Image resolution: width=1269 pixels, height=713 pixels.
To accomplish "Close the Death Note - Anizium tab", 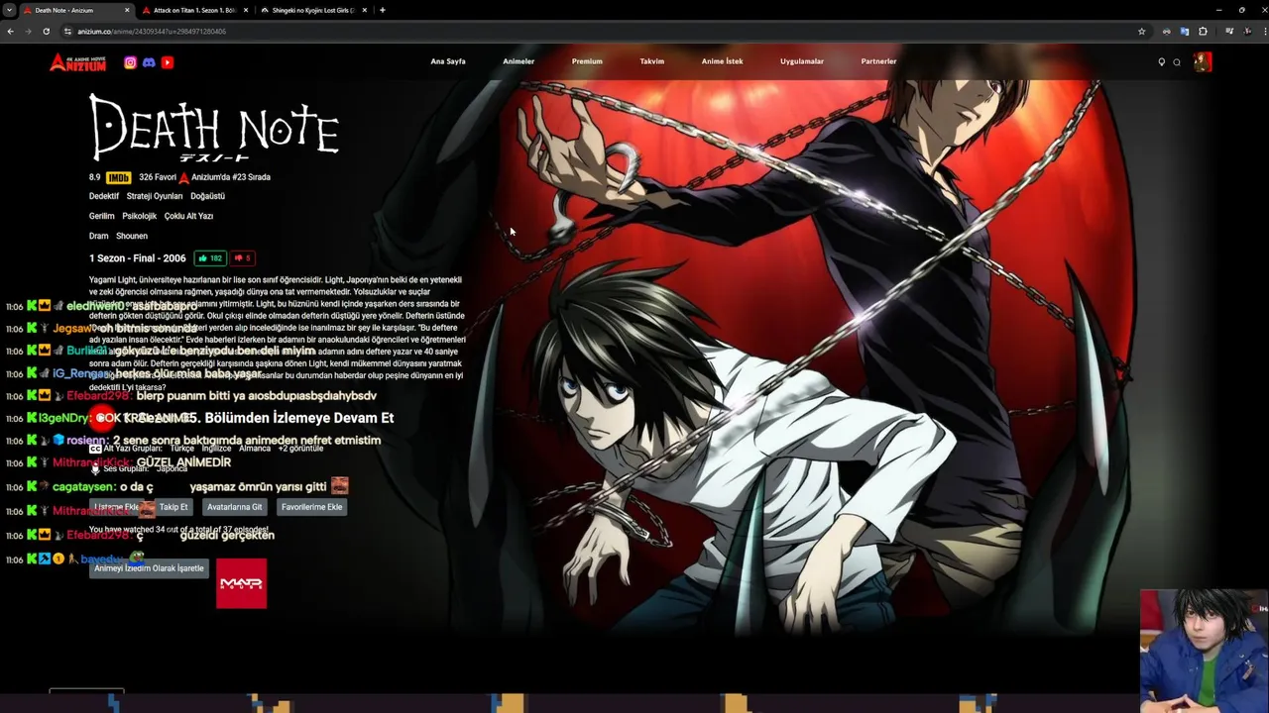I will tap(127, 10).
